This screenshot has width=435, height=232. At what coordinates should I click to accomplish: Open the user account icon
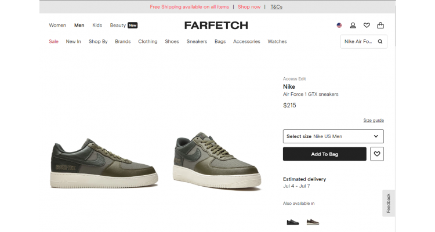[353, 26]
